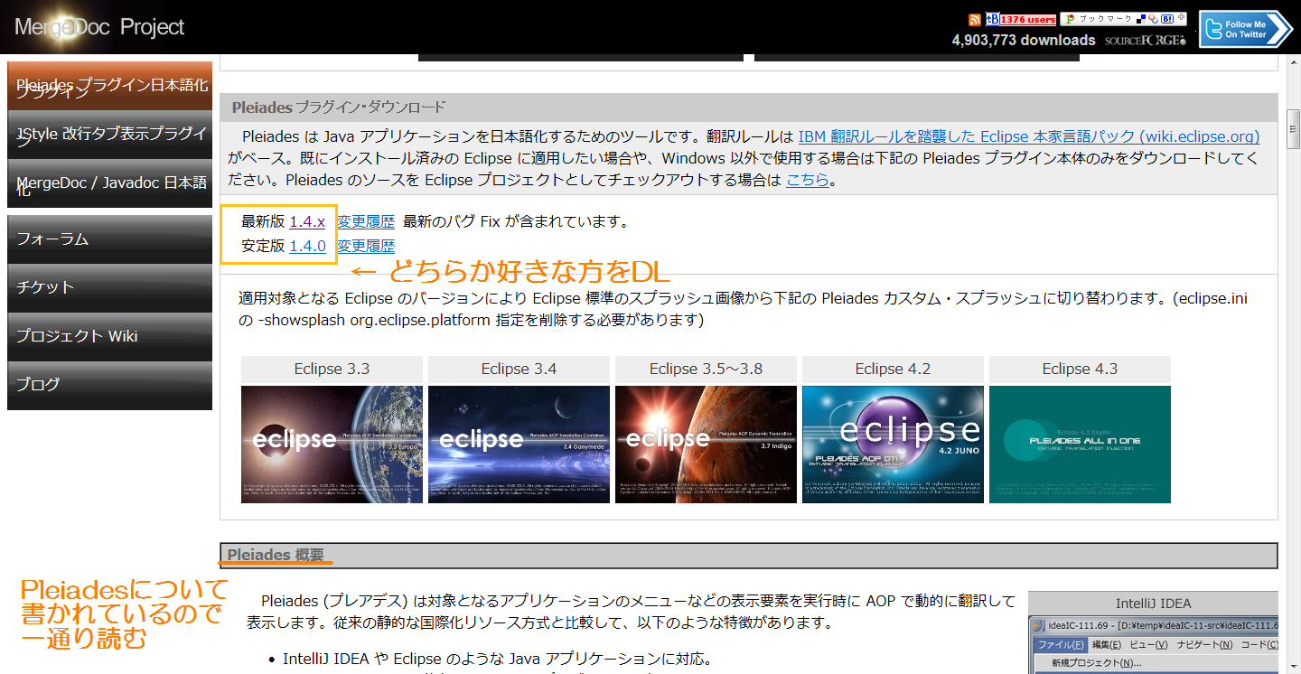The image size is (1301, 674).
Task: View the Eclipse 3.3 splash image
Action: coord(332,445)
